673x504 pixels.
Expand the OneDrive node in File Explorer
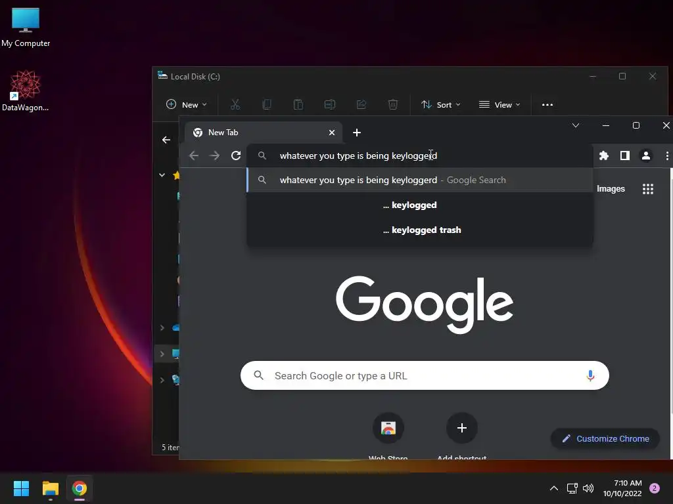click(162, 328)
